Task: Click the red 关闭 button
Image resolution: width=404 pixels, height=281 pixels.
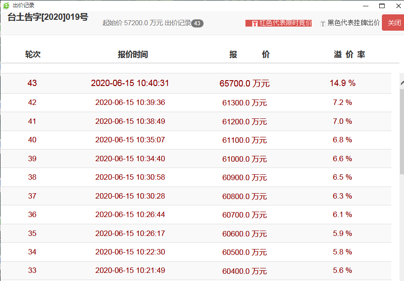Action: coord(393,23)
